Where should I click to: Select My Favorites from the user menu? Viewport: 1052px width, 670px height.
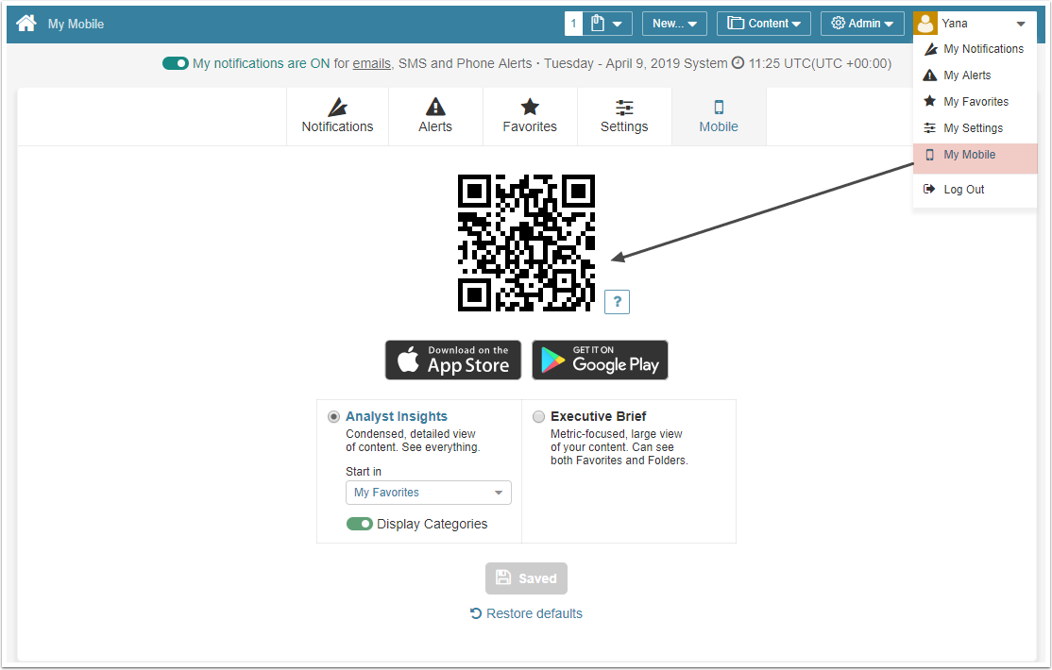pyautogui.click(x=975, y=101)
